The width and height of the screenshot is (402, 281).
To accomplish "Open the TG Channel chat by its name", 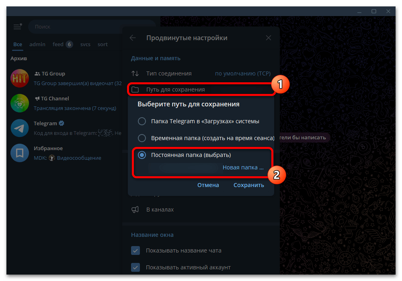I will [55, 98].
